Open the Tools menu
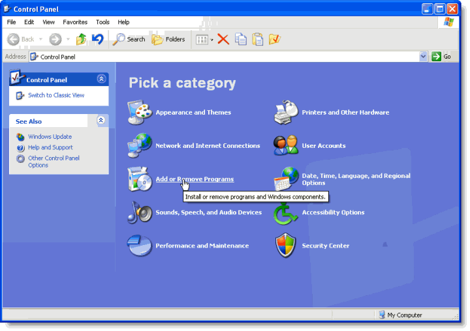The width and height of the screenshot is (470, 331). click(x=103, y=22)
